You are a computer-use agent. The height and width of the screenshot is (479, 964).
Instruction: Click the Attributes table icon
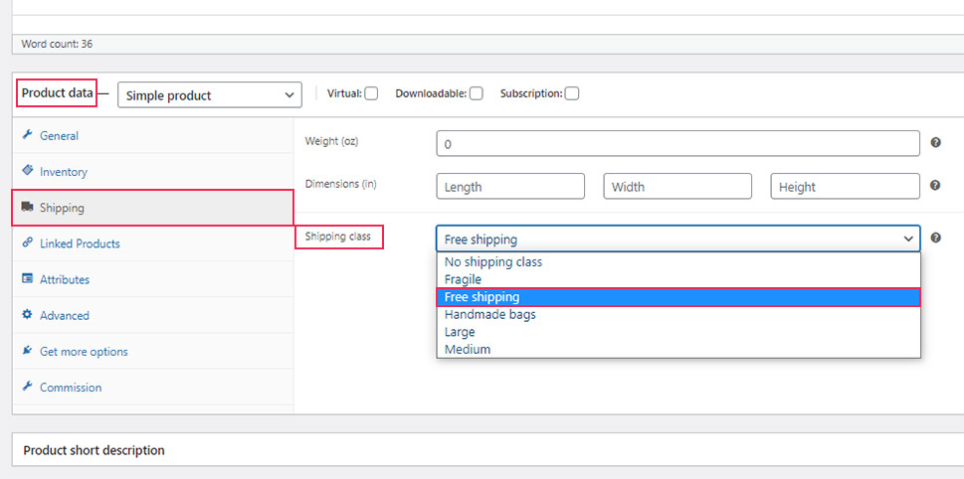[27, 279]
